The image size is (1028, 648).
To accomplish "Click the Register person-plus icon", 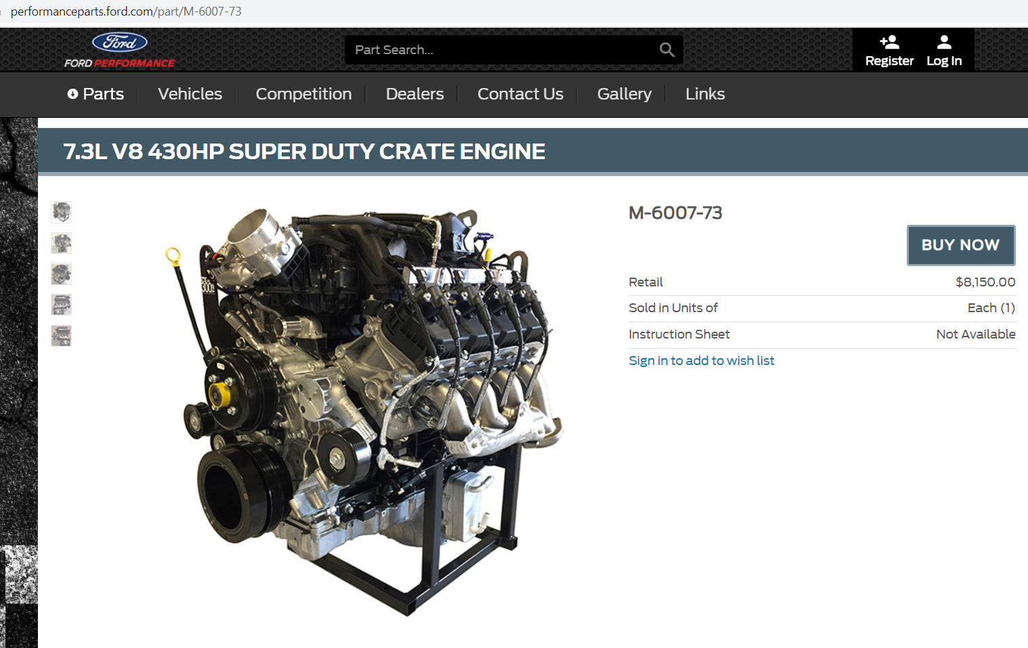I will point(889,43).
